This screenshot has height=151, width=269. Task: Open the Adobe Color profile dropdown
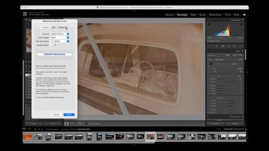point(219,60)
